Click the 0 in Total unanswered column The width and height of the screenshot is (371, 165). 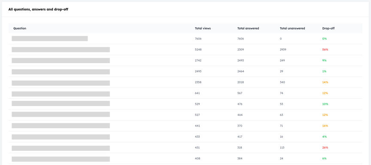281,38
